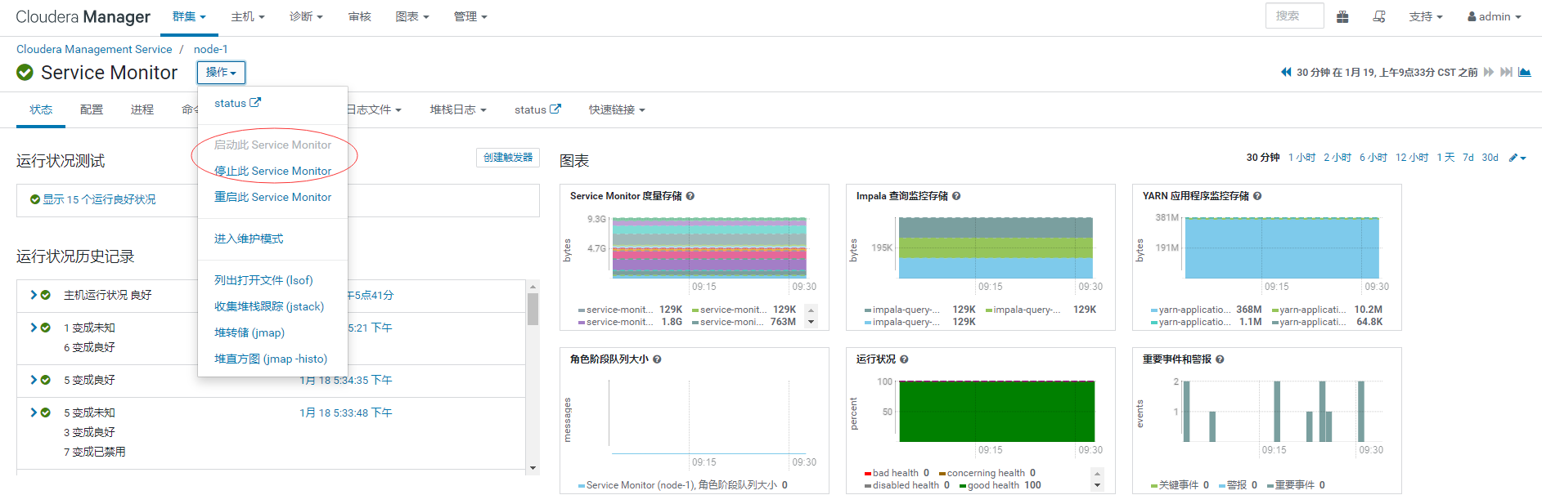
Task: Open the running commands scroll icon
Action: [1379, 16]
